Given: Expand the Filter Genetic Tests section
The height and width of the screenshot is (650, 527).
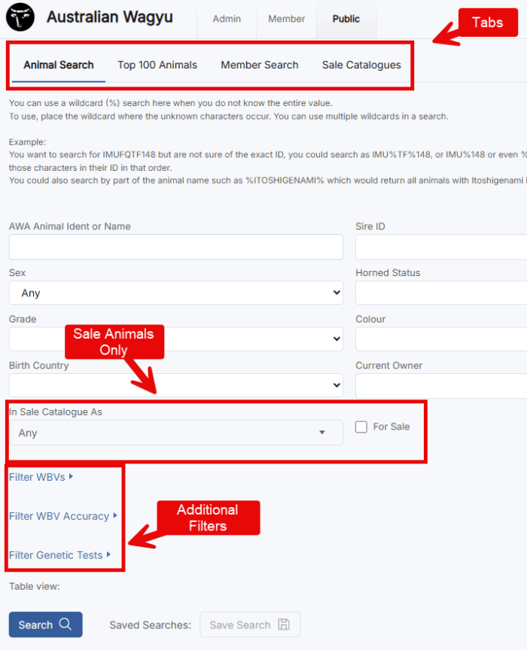Looking at the screenshot, I should (59, 555).
